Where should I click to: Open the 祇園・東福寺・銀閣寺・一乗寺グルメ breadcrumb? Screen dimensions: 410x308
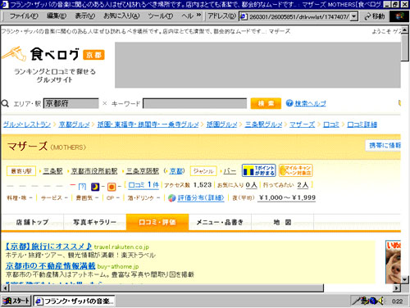tap(148, 125)
